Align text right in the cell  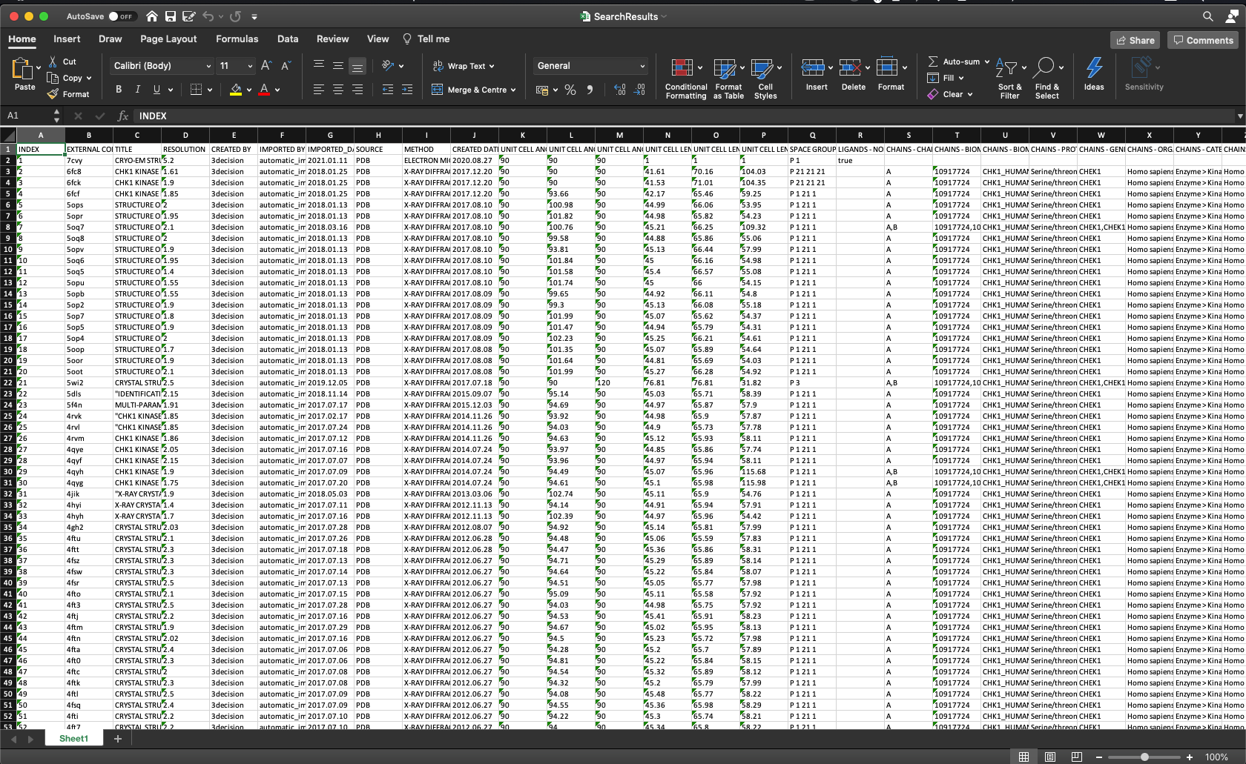pos(357,90)
